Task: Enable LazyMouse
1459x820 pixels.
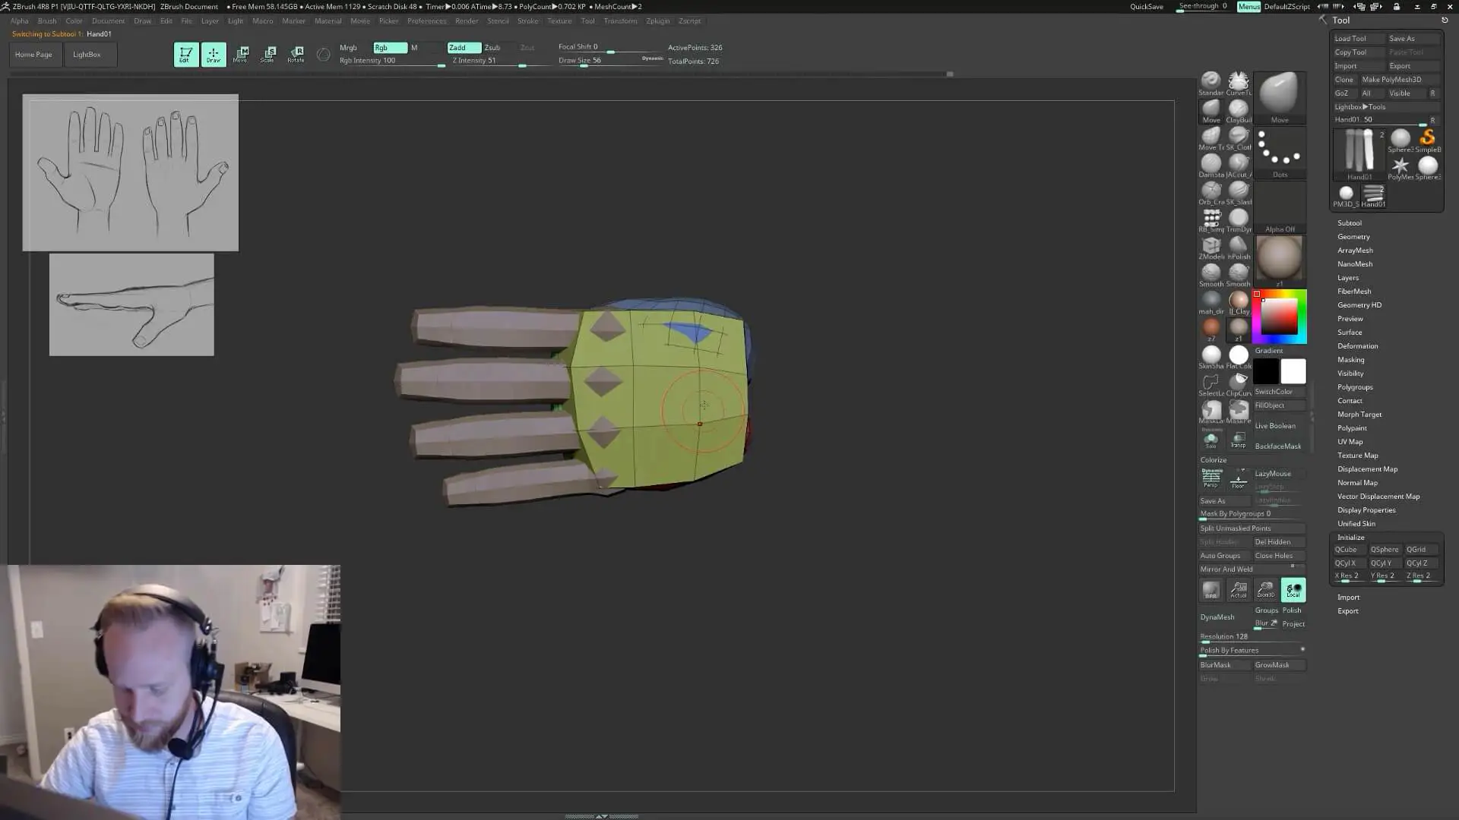Action: 1279,473
